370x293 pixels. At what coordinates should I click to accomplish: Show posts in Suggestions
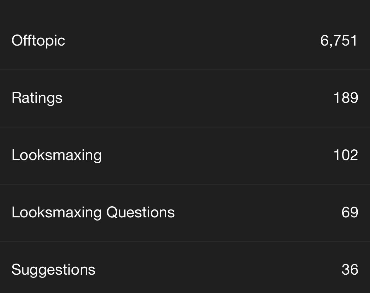tap(185, 267)
